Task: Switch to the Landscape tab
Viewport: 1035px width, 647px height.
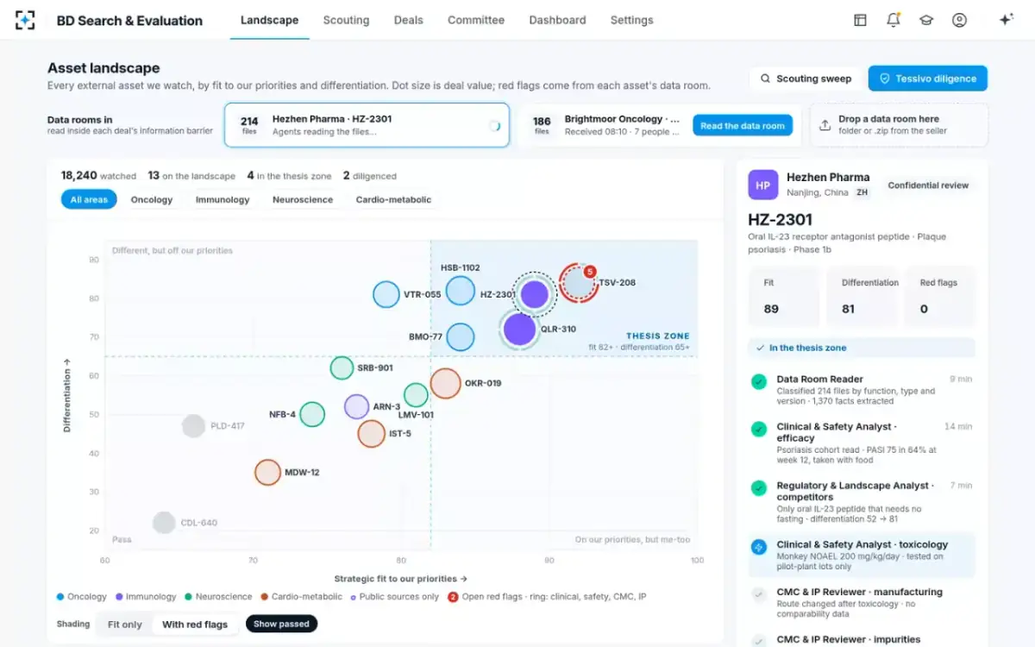Action: [269, 20]
